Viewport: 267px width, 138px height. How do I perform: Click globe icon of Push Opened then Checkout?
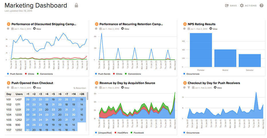tap(8, 83)
